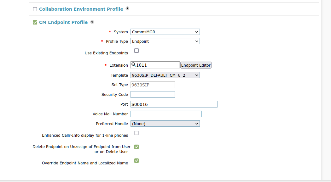This screenshot has height=182, width=331.
Task: Tick the Use Existing Endpoints checkbox
Action: click(136, 51)
